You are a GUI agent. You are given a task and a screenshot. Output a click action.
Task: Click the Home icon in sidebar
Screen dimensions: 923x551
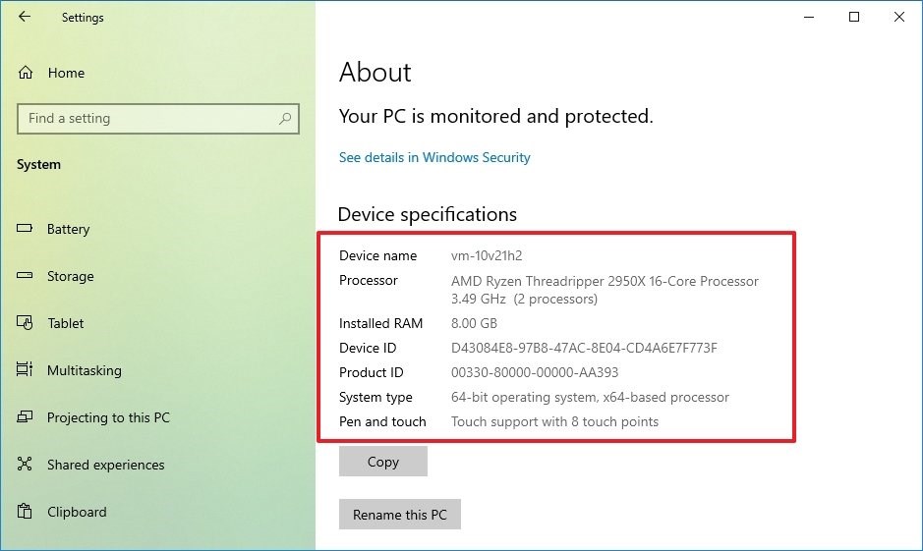pos(26,73)
